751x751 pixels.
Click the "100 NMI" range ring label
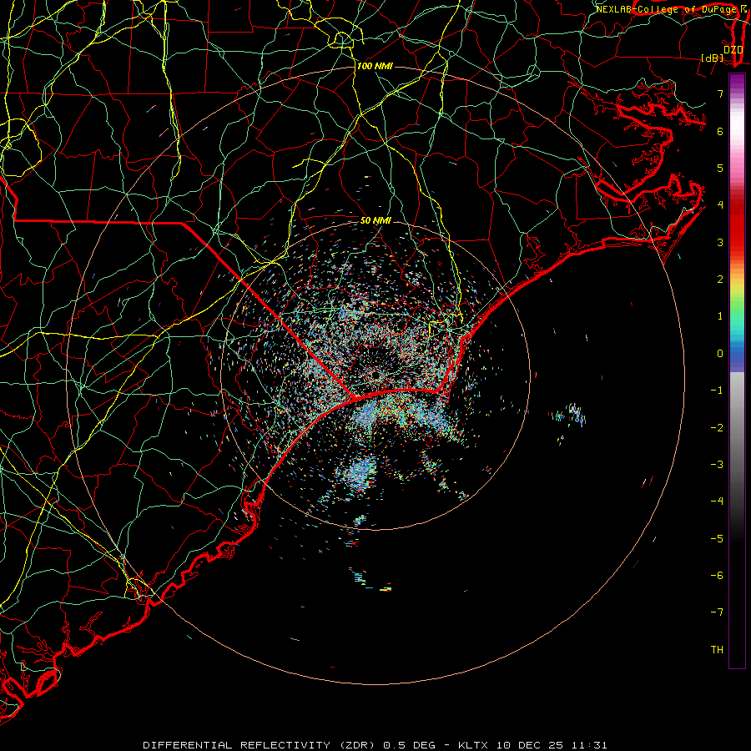tap(375, 66)
